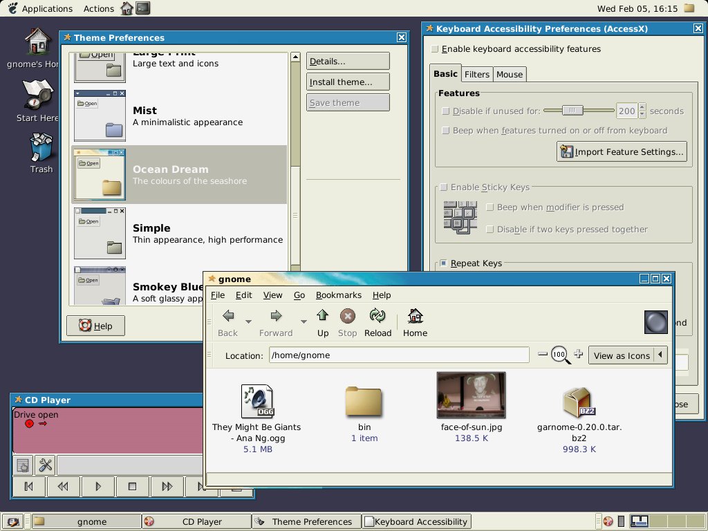This screenshot has height=531, width=708.
Task: Toggle Disable if unused for checkbox
Action: (446, 111)
